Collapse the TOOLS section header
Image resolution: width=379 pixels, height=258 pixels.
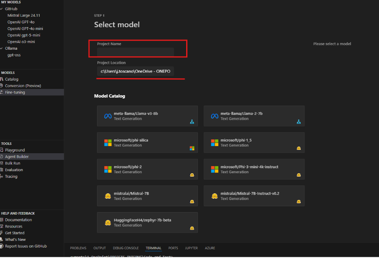6,144
